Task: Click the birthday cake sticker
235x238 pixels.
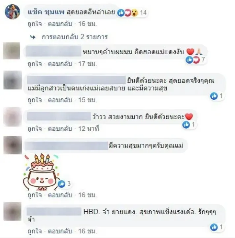Action: click(x=41, y=172)
